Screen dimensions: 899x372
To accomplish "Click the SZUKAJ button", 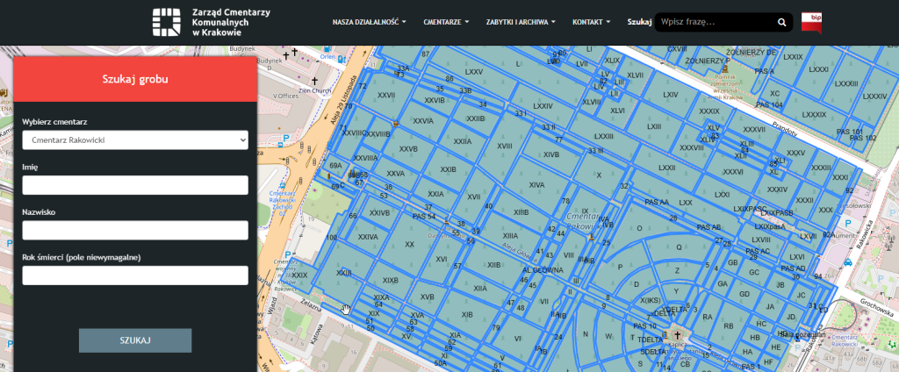I will point(135,340).
